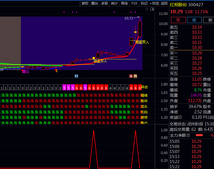214x169 pixels.
Task: Click the 外盘 value 112.7万
Action: [195, 101]
